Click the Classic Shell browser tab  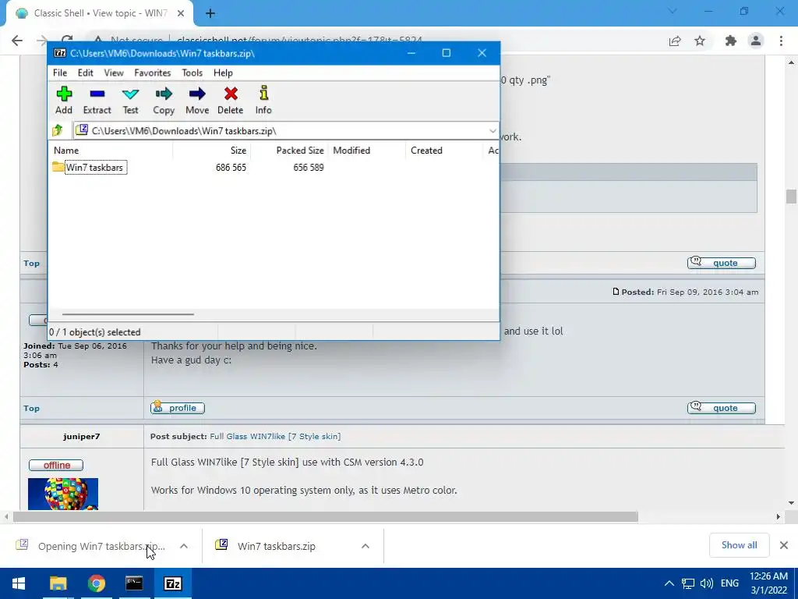click(99, 13)
